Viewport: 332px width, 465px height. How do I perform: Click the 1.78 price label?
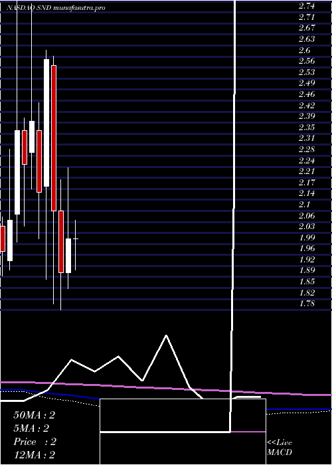coord(307,304)
